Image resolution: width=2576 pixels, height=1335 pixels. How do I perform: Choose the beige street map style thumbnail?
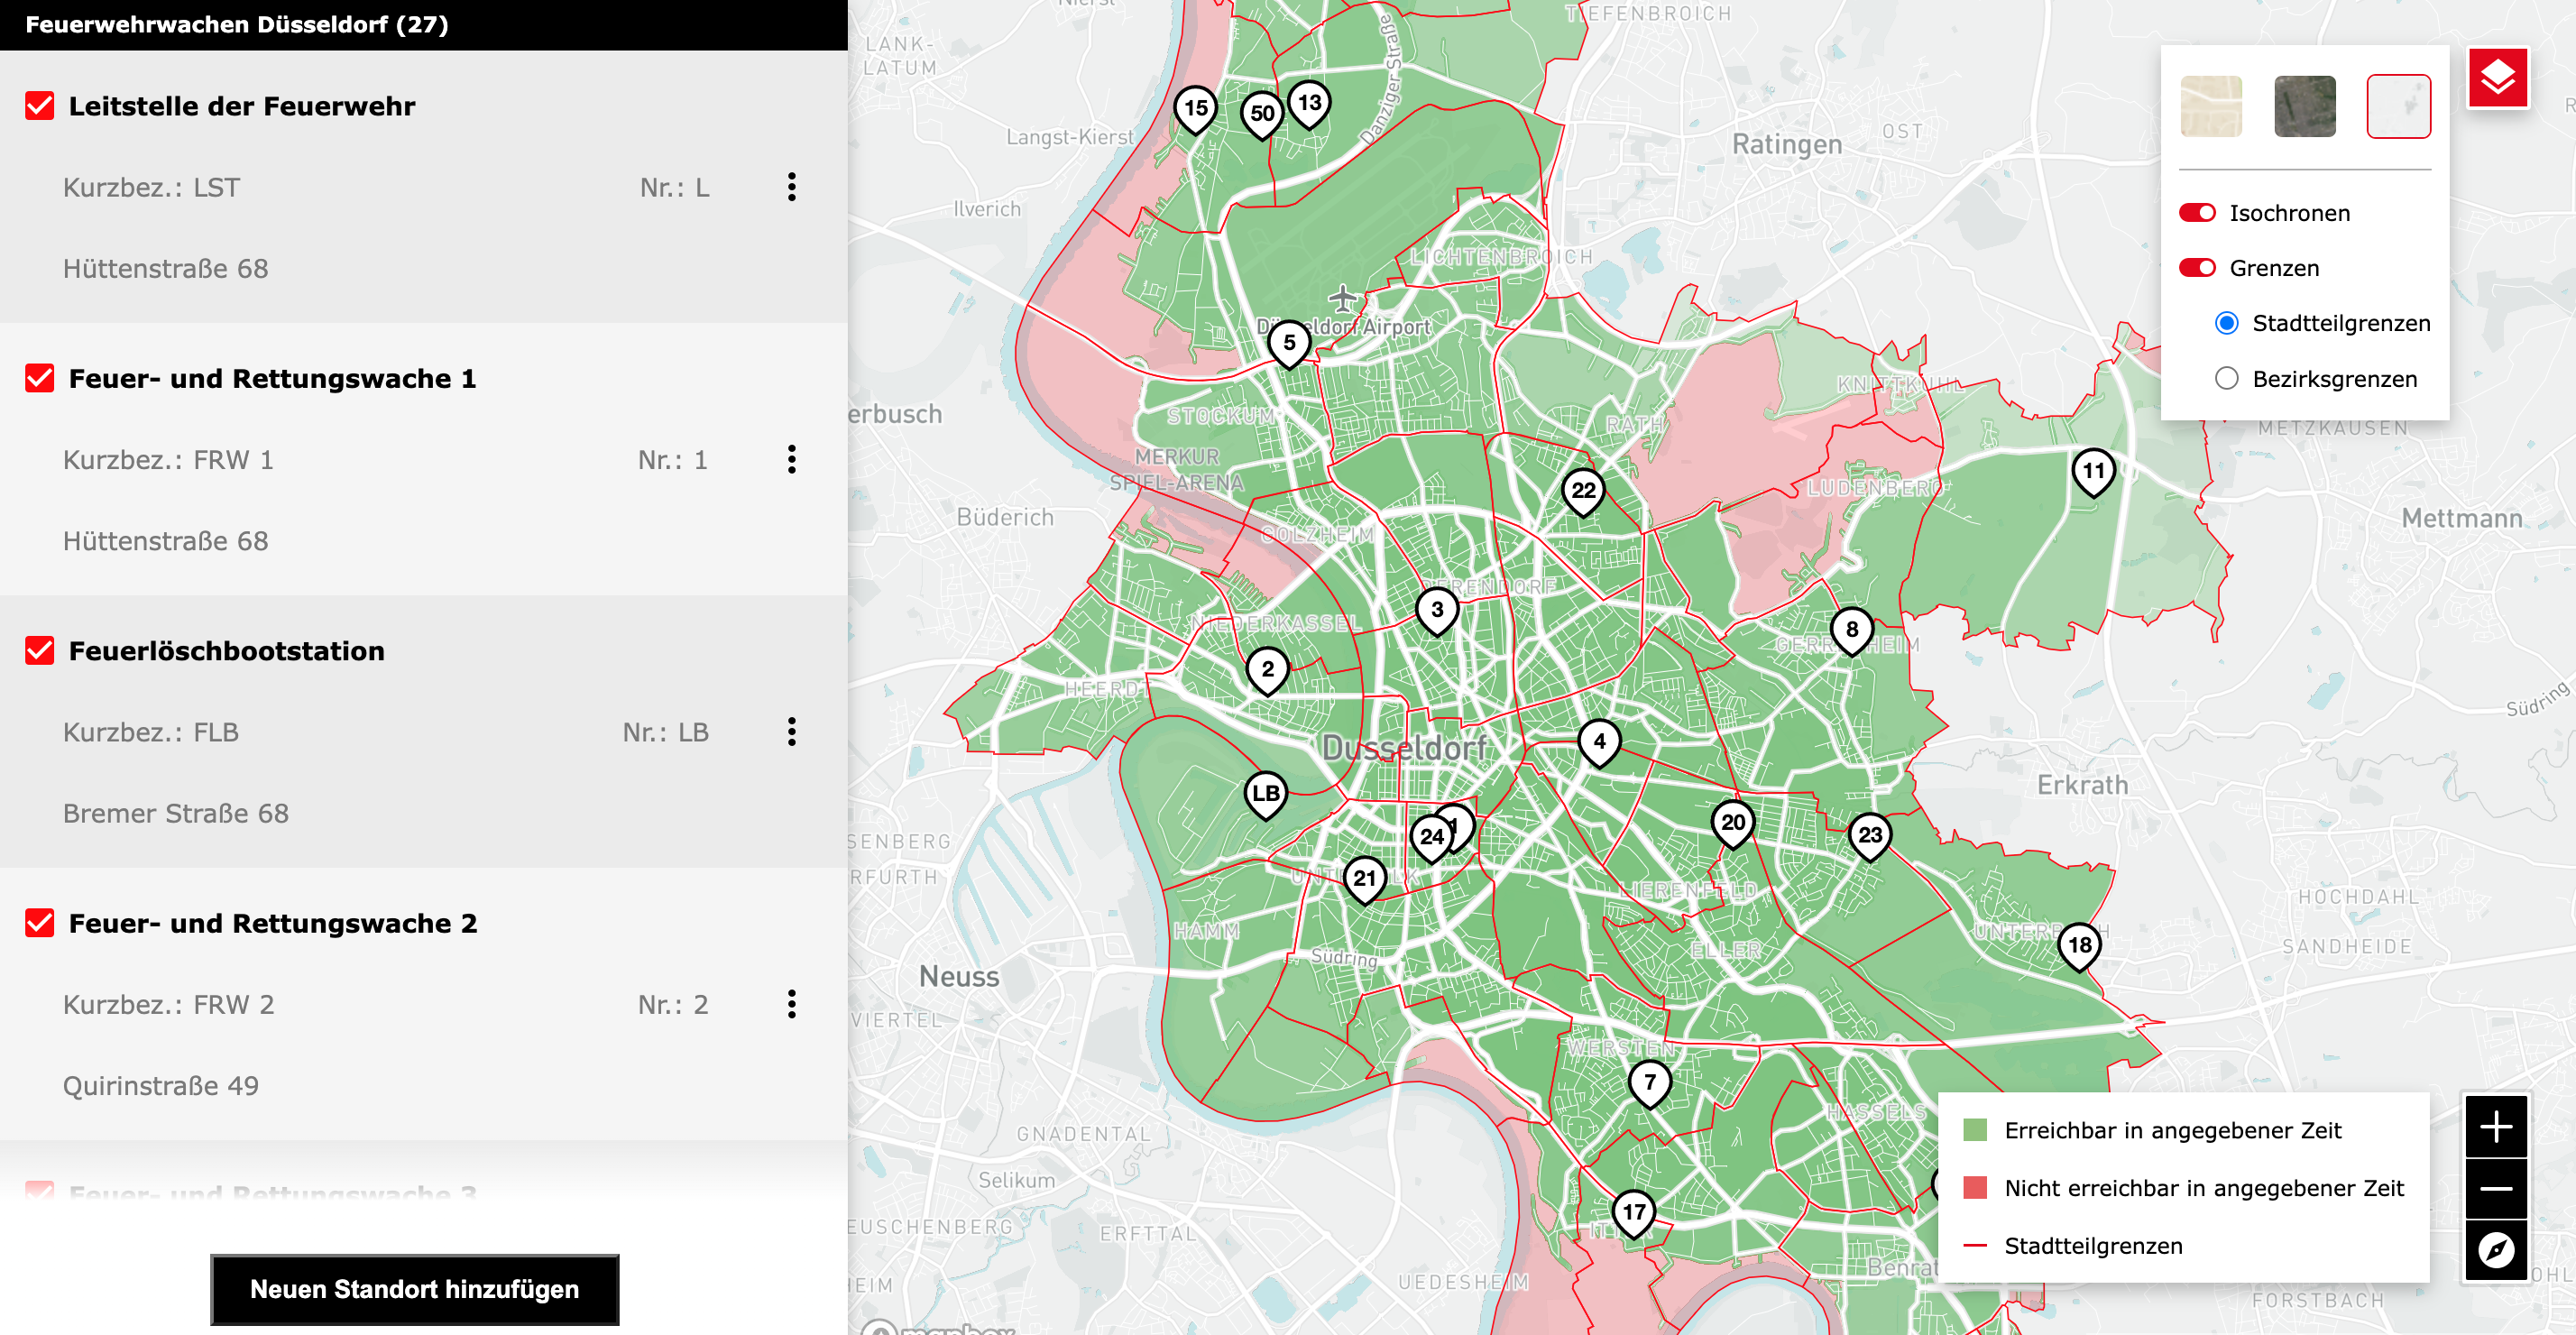click(2211, 106)
